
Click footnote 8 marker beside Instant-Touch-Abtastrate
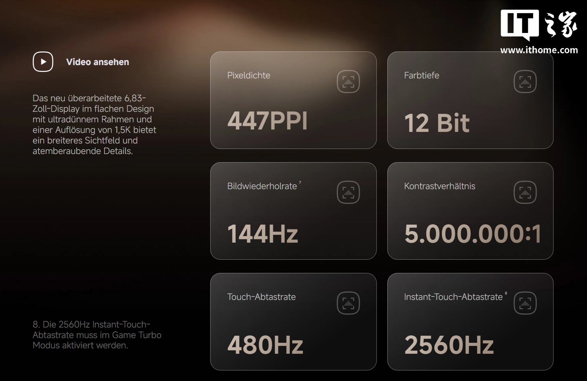tap(506, 293)
